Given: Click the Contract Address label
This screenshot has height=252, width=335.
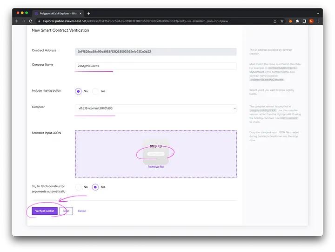Looking at the screenshot, I should click(44, 50).
